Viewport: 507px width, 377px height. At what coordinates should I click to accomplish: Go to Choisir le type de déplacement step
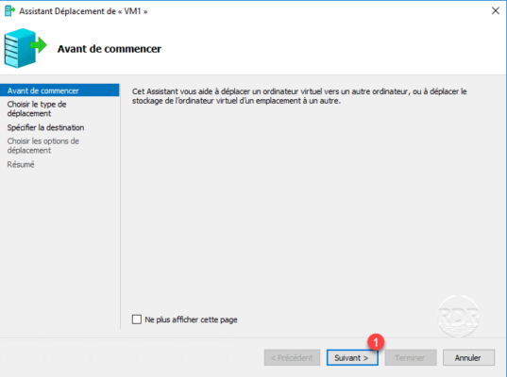(x=37, y=108)
